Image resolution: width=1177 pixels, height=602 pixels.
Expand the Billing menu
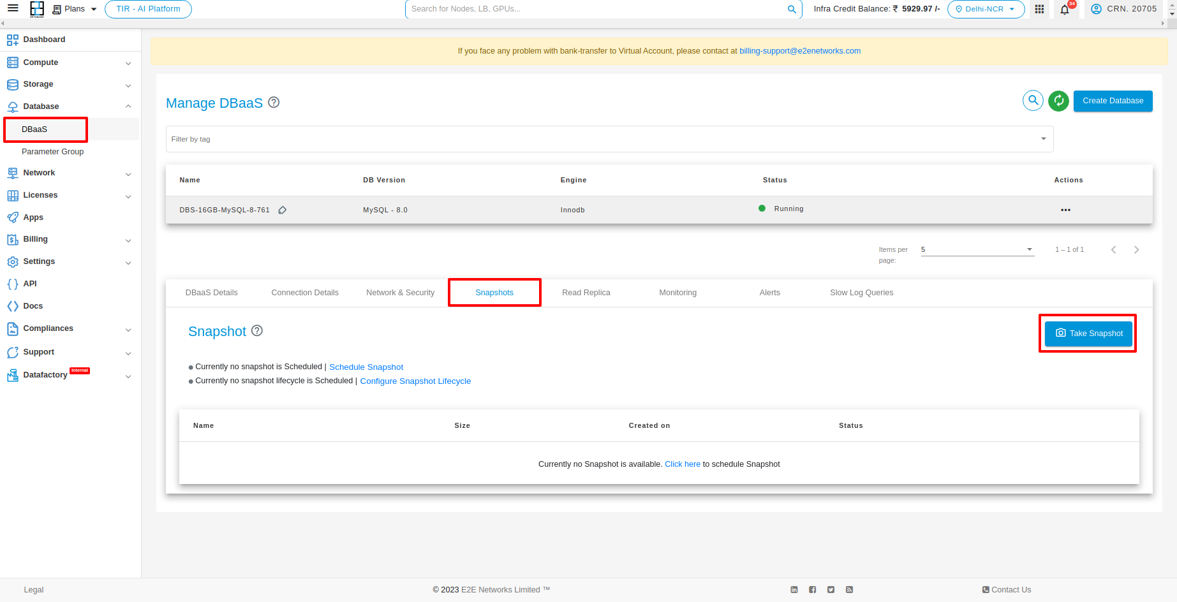pos(70,239)
